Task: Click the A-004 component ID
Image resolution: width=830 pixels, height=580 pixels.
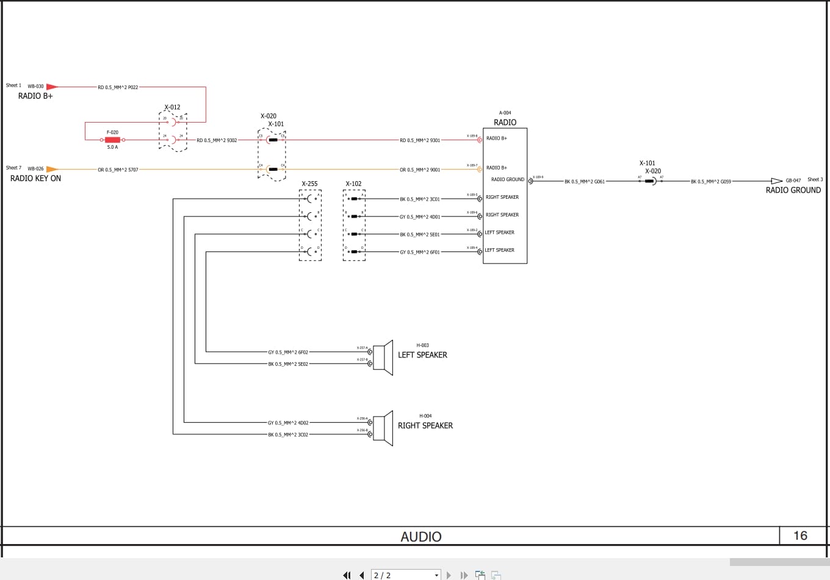Action: tap(505, 113)
